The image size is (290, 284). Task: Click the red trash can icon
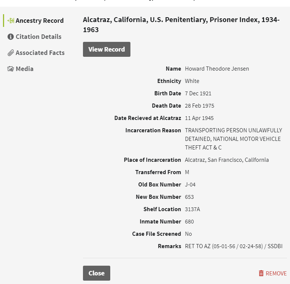pyautogui.click(x=261, y=273)
